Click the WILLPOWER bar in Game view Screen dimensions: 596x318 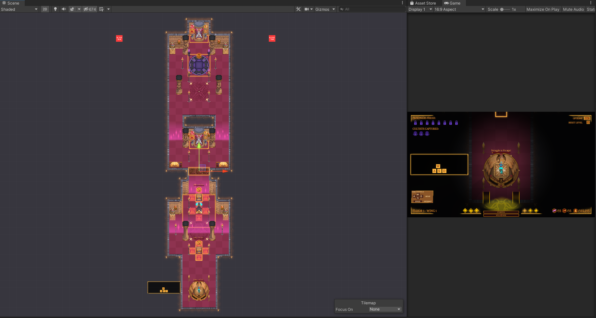pyautogui.click(x=501, y=215)
